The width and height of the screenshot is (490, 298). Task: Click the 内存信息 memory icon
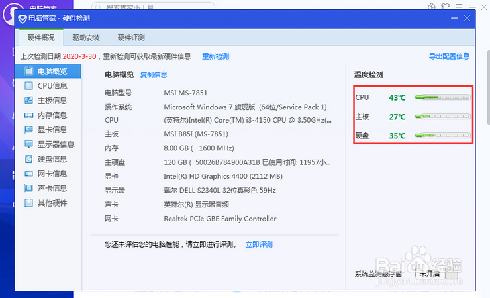(28, 115)
